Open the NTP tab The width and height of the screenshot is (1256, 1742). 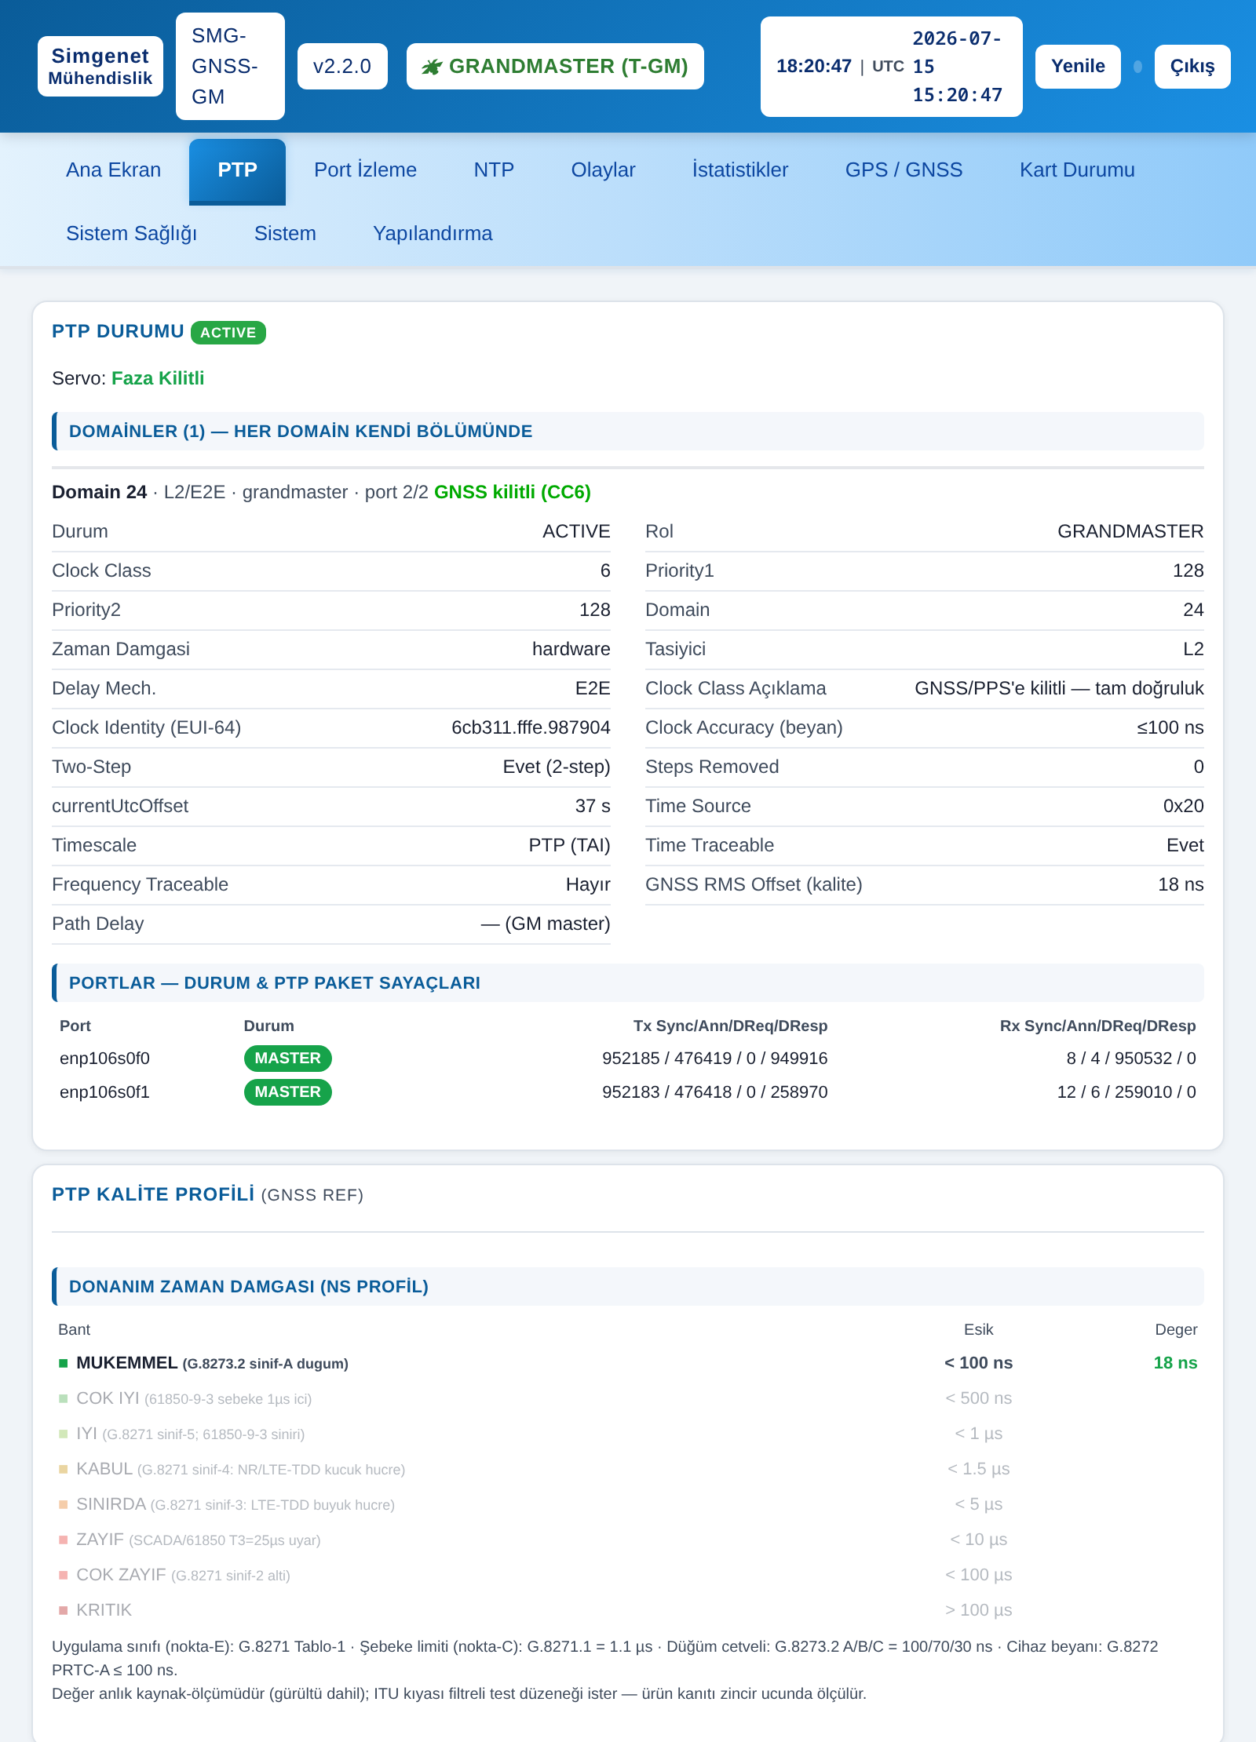pyautogui.click(x=494, y=170)
